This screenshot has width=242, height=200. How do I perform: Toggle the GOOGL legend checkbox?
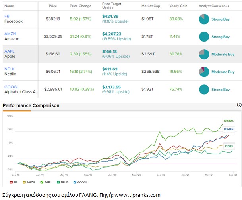pyautogui.click(x=75, y=182)
